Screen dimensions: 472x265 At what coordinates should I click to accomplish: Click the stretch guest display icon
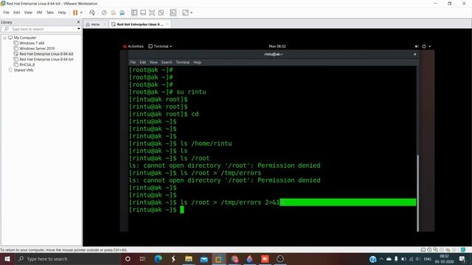click(x=185, y=13)
